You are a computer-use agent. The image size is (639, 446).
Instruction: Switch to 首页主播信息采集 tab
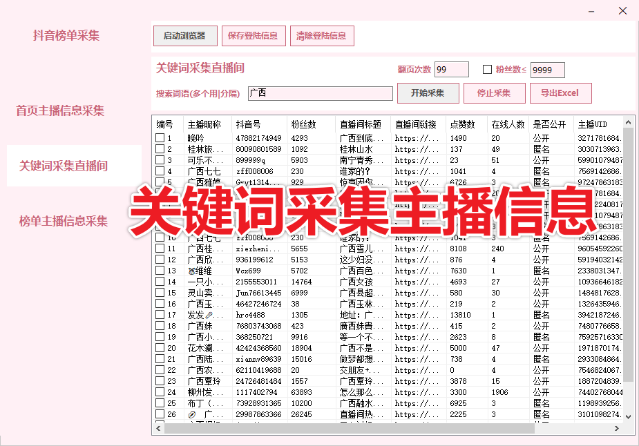[61, 110]
